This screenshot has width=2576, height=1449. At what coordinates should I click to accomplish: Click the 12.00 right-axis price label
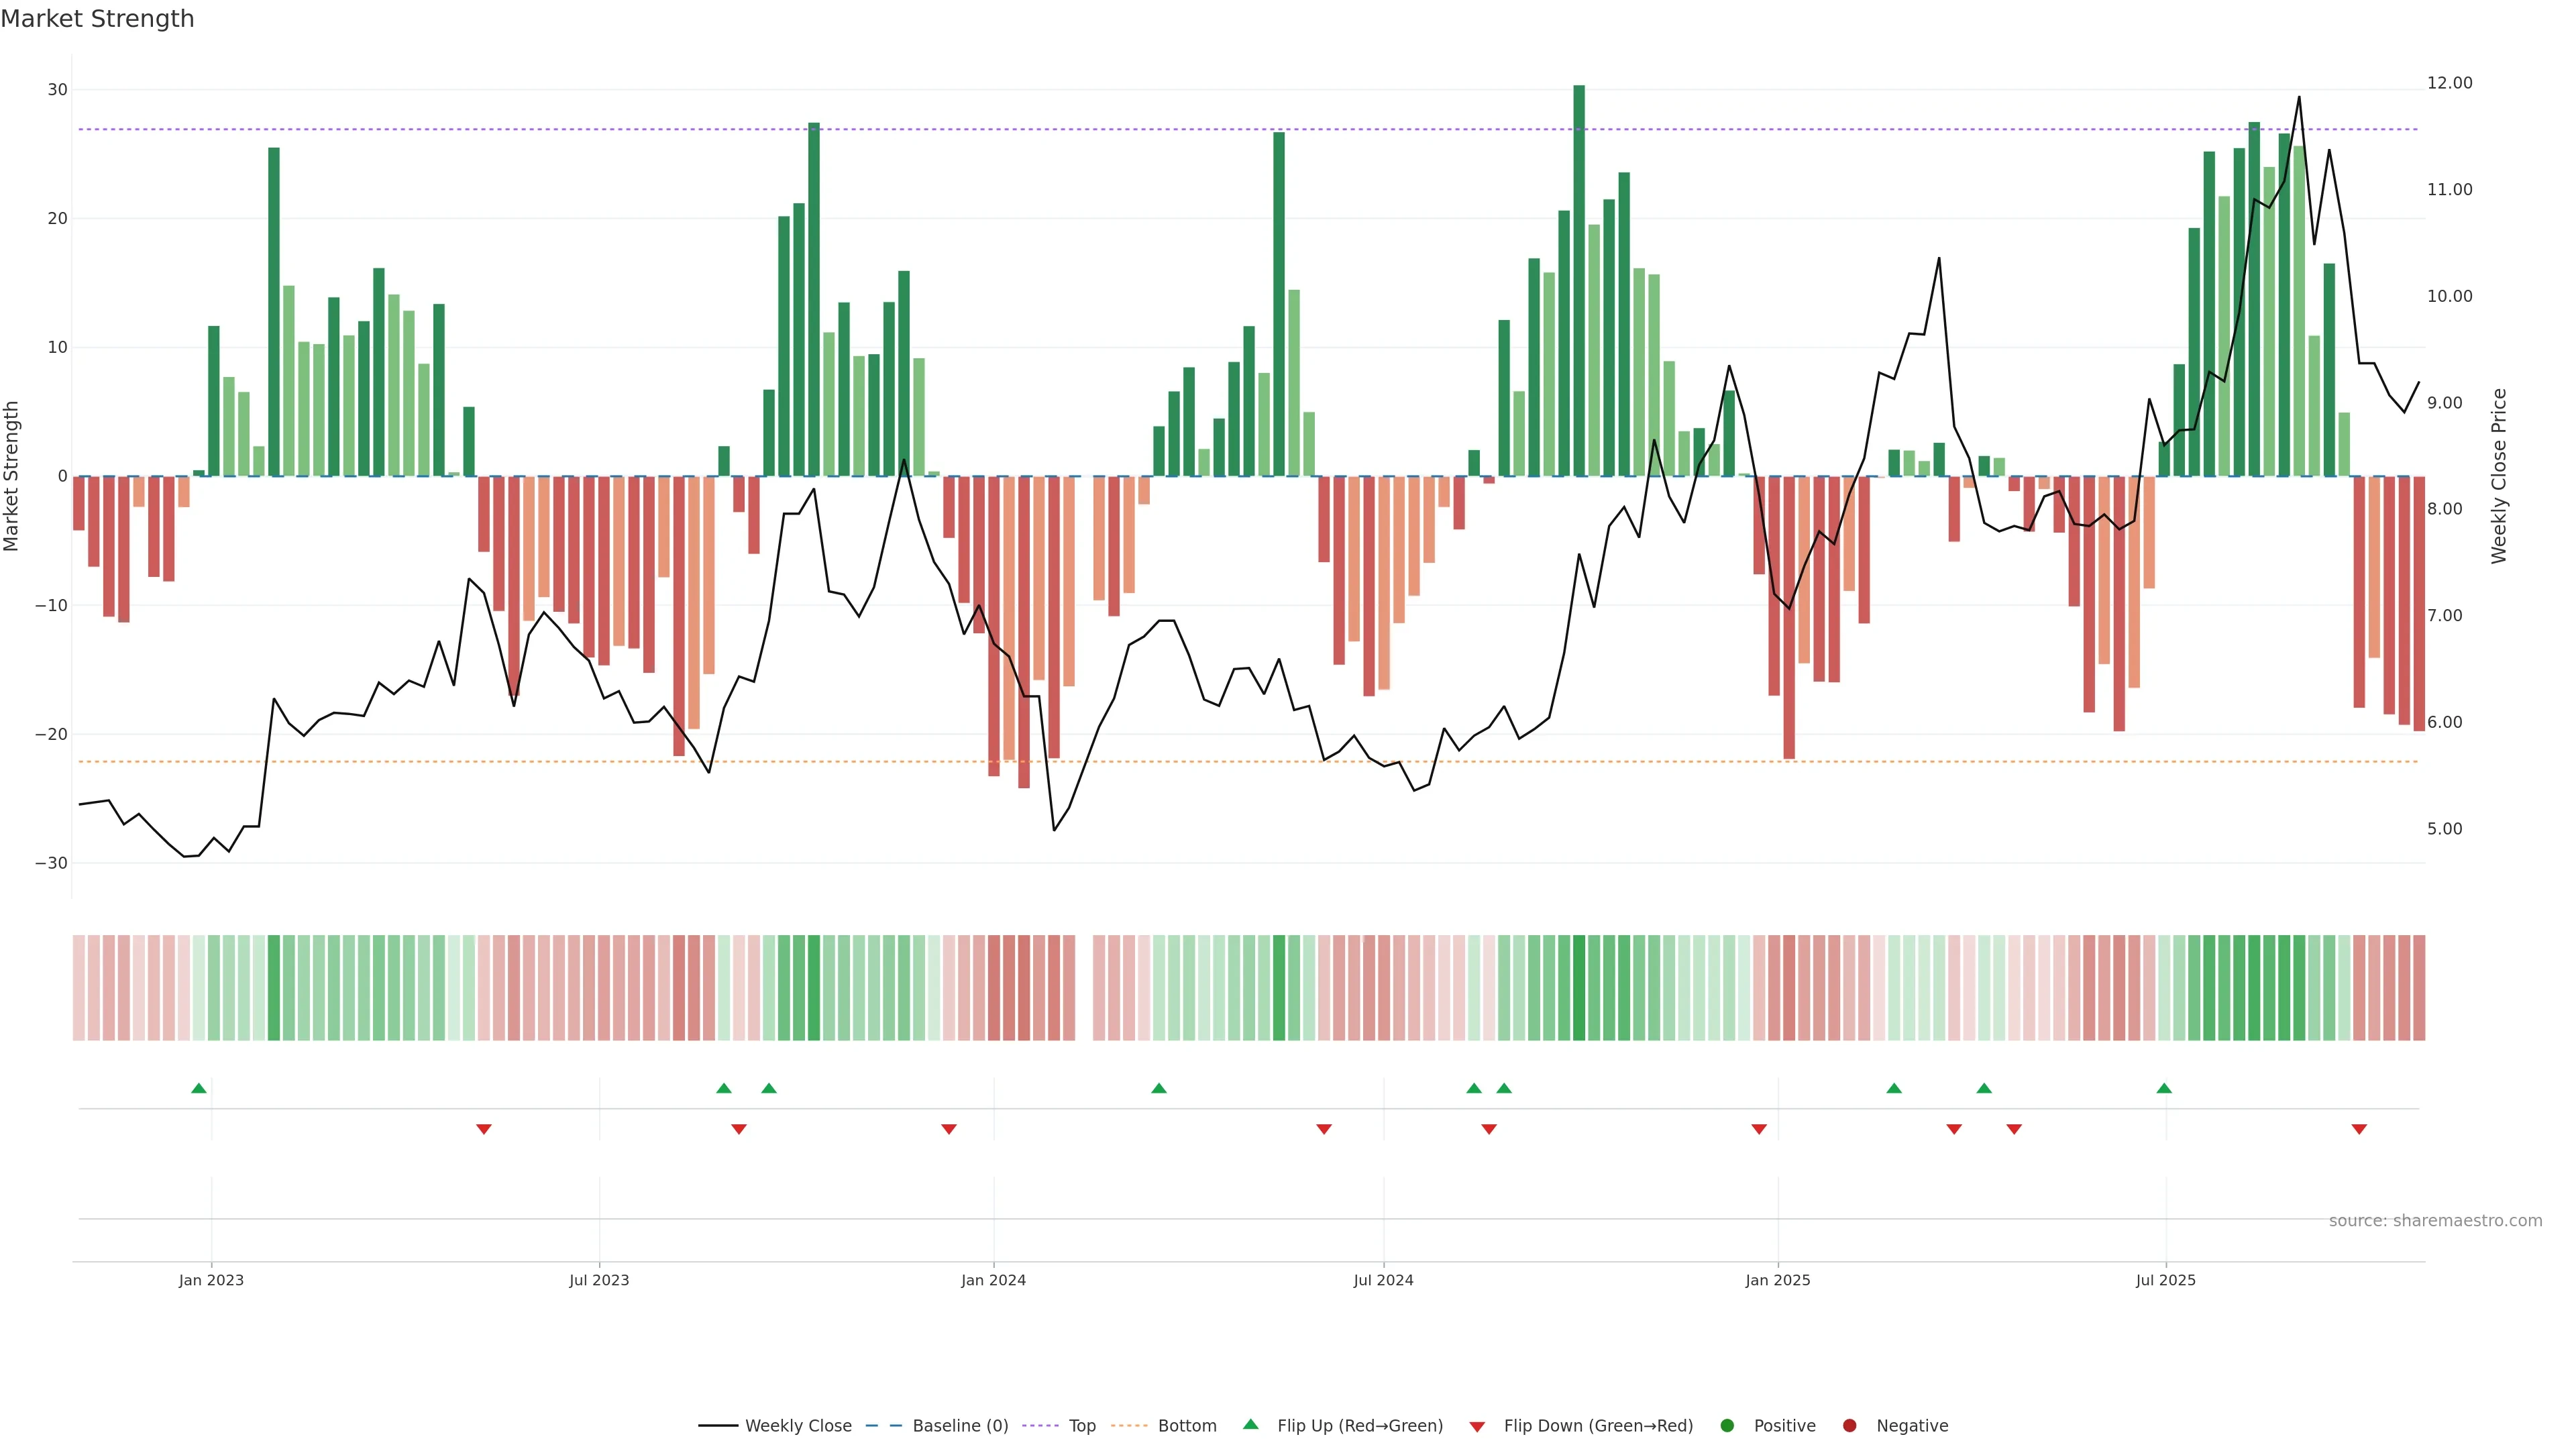point(2449,83)
